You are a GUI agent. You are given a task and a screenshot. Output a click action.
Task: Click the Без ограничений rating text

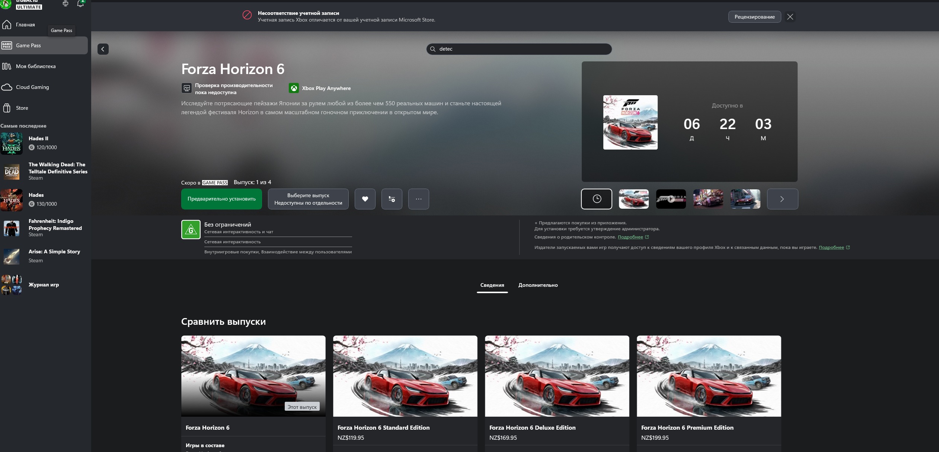228,225
